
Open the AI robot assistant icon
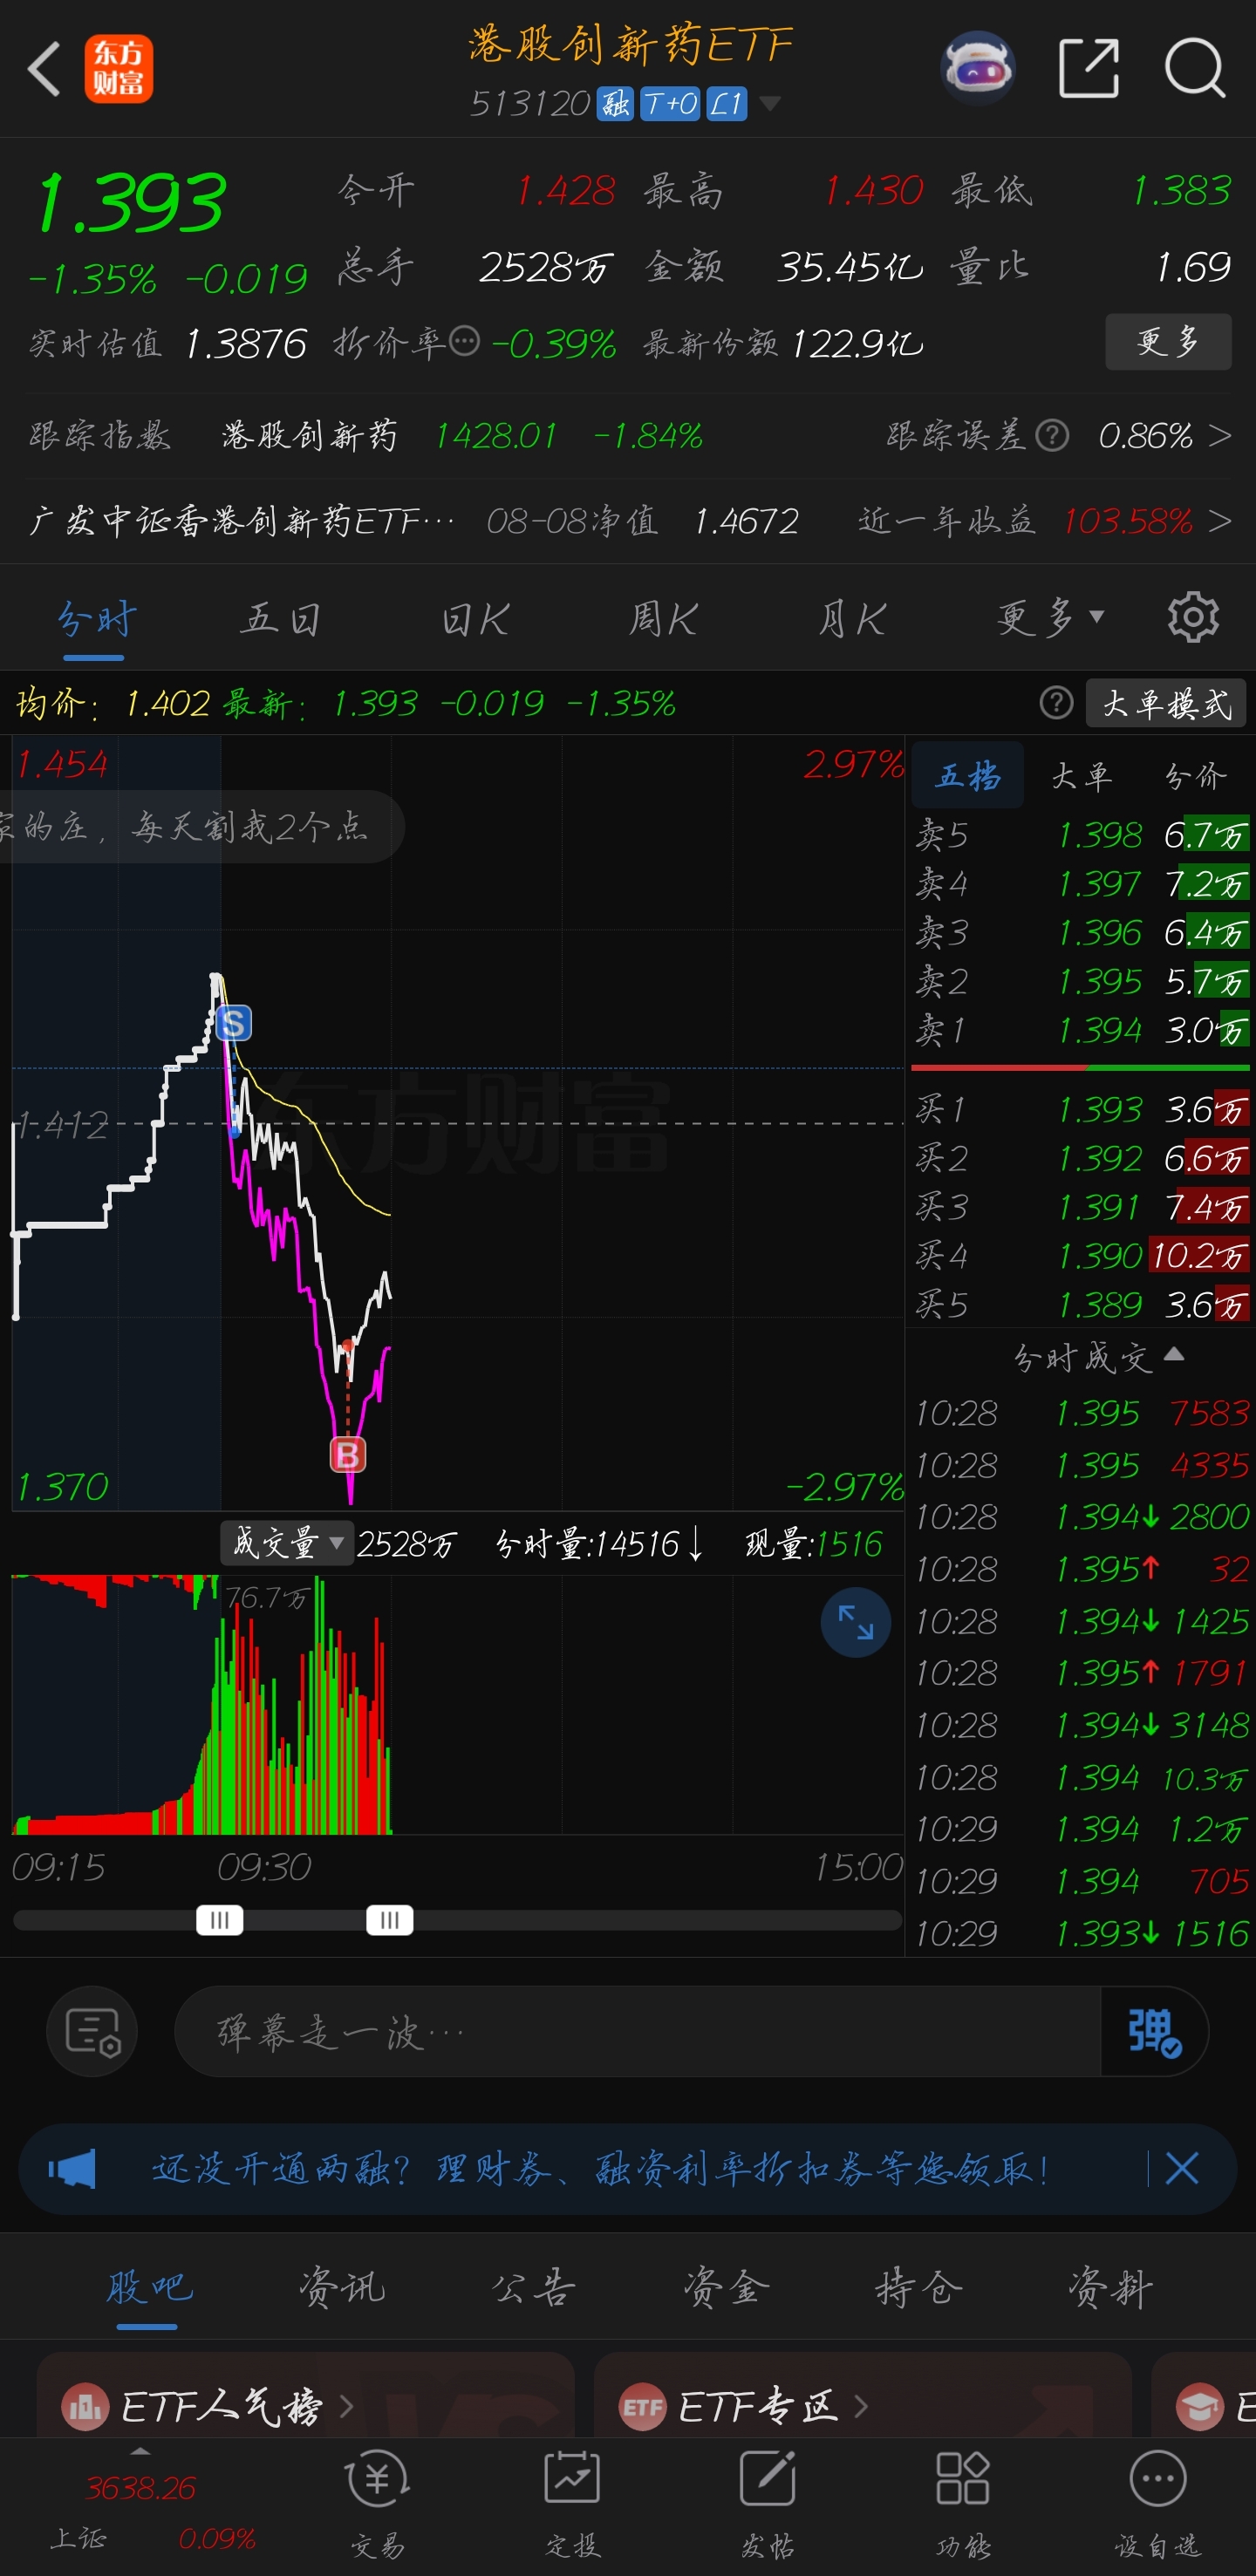click(x=978, y=68)
